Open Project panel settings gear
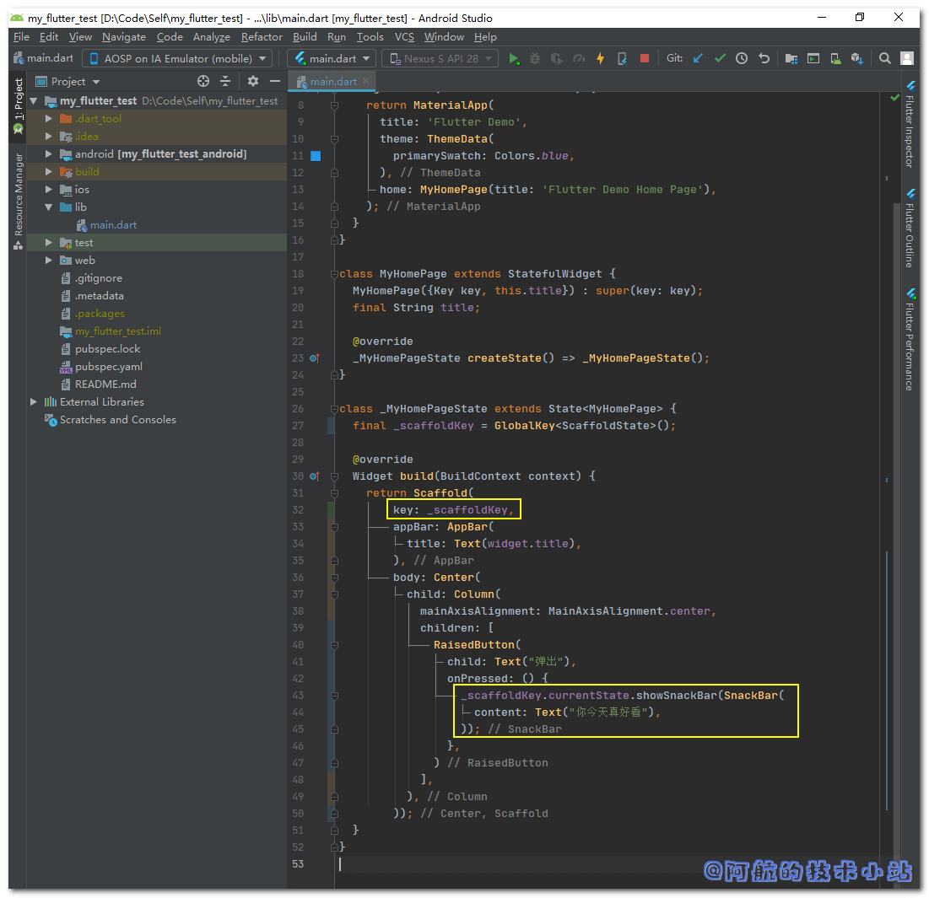 tap(253, 81)
